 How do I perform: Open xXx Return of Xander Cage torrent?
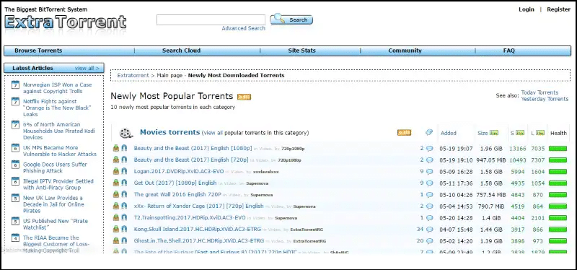click(199, 206)
